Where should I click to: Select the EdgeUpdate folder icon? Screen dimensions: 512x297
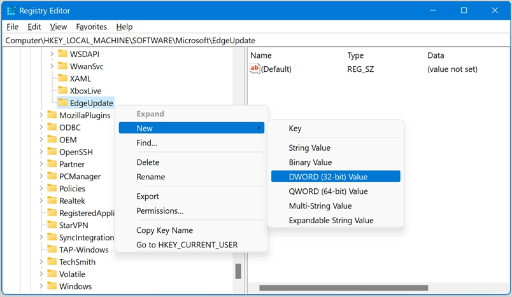tap(62, 103)
